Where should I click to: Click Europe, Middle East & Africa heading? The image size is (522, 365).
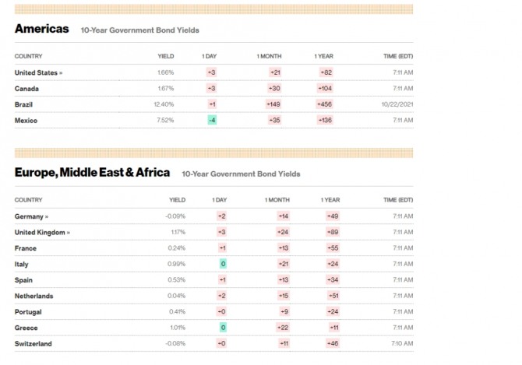point(92,173)
